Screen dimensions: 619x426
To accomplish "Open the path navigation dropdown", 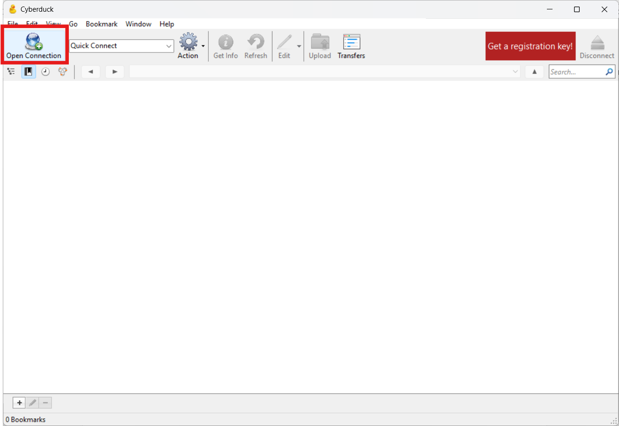I will pos(515,72).
